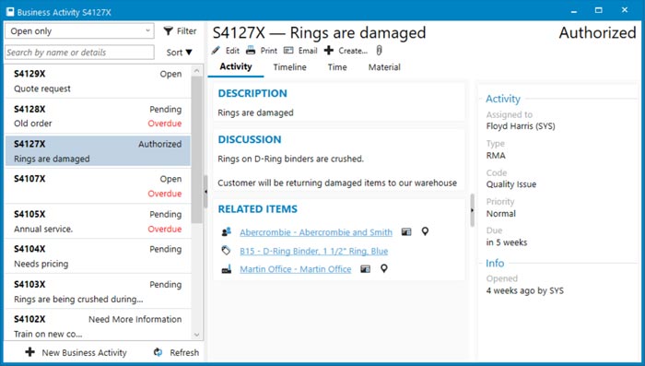Image resolution: width=645 pixels, height=366 pixels.
Task: Click the Normal priority value
Action: (x=500, y=214)
